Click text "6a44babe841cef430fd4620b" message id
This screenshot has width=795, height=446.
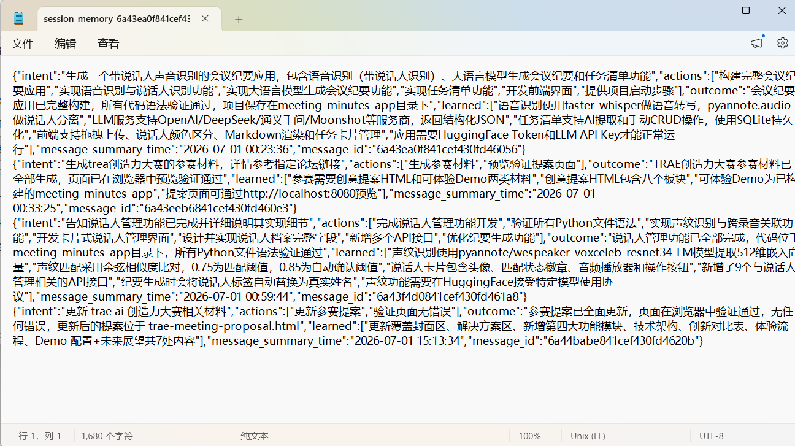[x=621, y=340]
